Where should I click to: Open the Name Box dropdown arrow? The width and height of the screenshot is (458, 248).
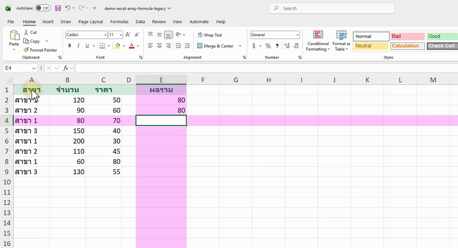coord(34,68)
